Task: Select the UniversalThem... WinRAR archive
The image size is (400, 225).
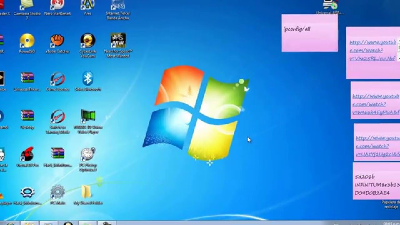Action: [x=27, y=82]
